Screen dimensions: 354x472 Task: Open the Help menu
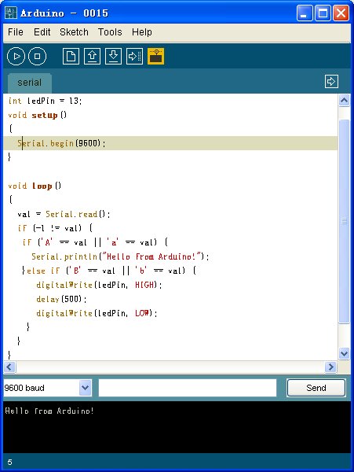point(142,32)
